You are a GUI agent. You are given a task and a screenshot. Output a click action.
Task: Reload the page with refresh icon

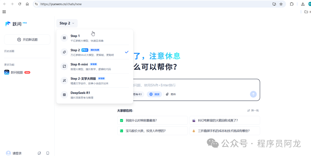[x=20, y=4]
